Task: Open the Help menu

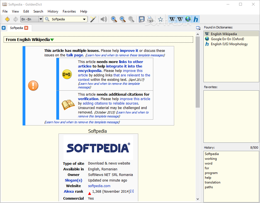Action: point(84,11)
